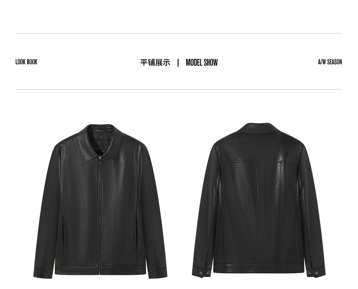Viewport: 358px width, 289px height.
Task: Click the red tag inside front collar
Action: click(x=99, y=131)
